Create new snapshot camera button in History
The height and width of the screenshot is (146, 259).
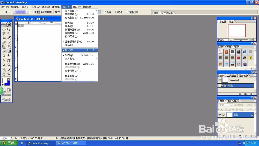246,94
